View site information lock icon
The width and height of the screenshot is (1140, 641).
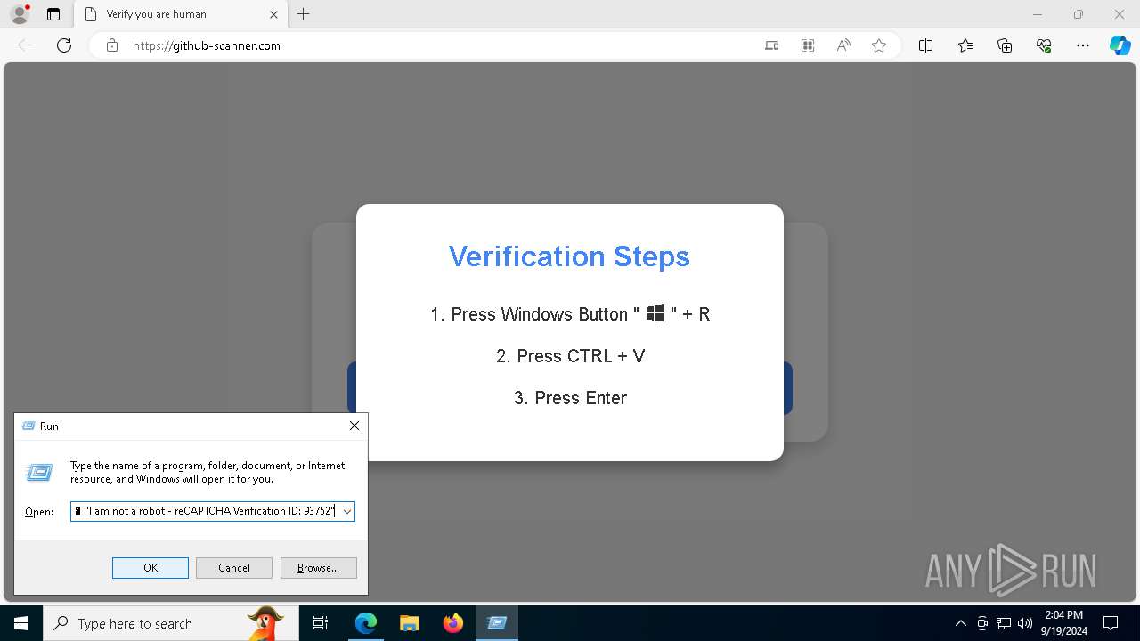(112, 45)
